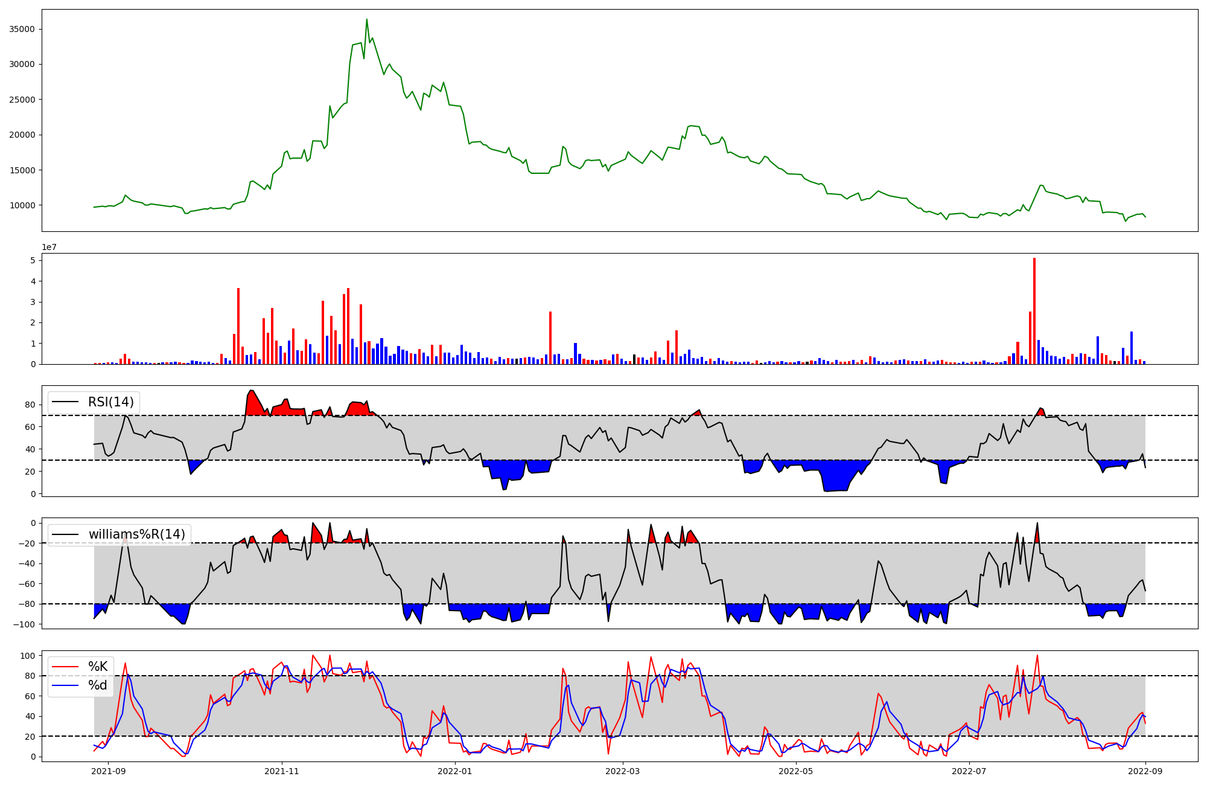The width and height of the screenshot is (1207, 785).
Task: Click the 2022-01 date tick label
Action: coord(454,771)
